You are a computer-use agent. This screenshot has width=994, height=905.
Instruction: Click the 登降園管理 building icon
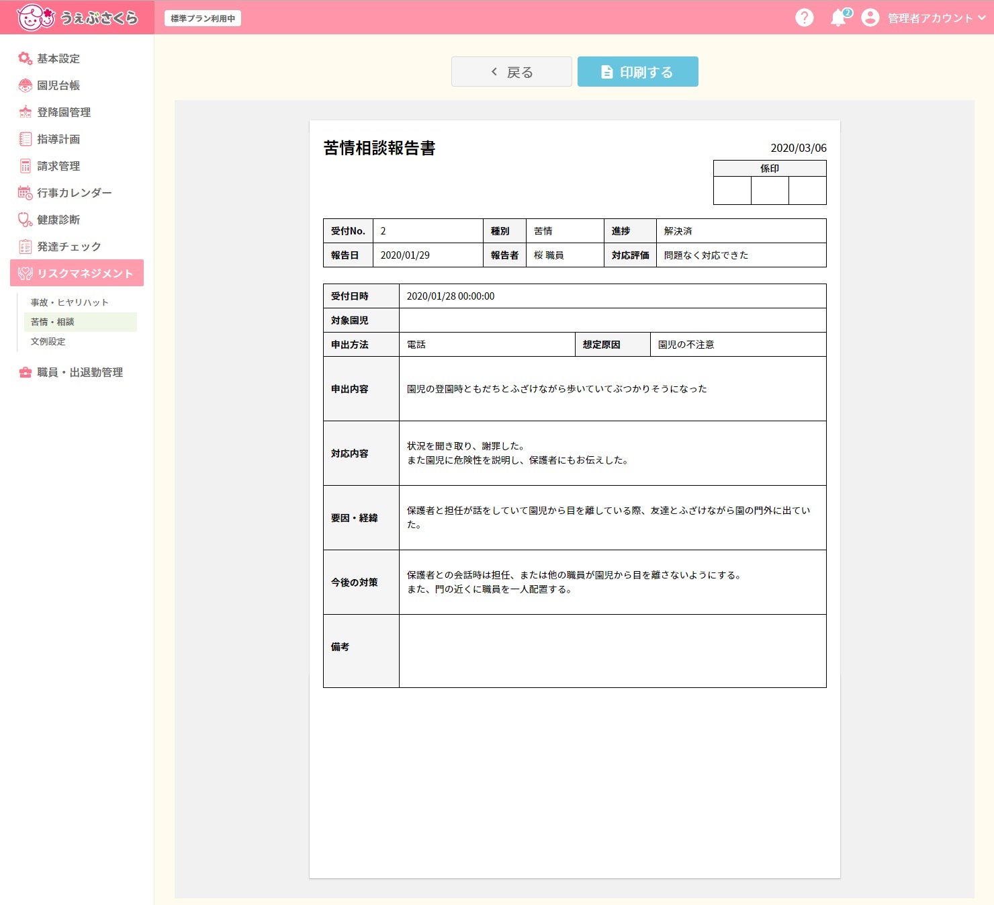click(x=26, y=112)
